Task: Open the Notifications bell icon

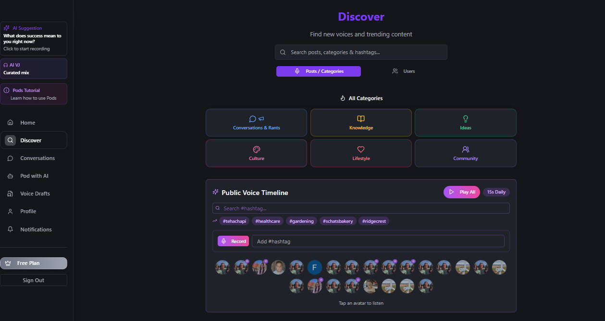Action: pyautogui.click(x=10, y=229)
